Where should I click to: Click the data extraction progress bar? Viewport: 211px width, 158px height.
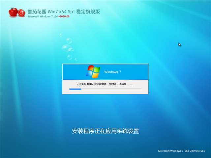(x=105, y=89)
